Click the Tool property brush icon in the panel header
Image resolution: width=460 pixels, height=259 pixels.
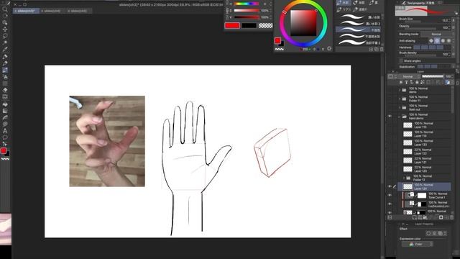coord(404,3)
